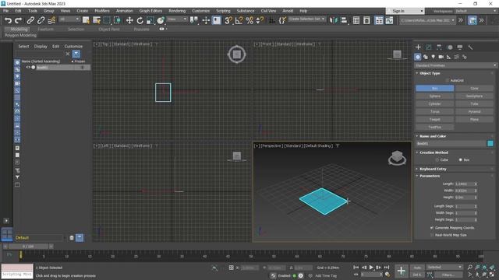Open the Workspaces Default dropdown
Screen dimensions: 499x280
pyautogui.click(x=476, y=11)
